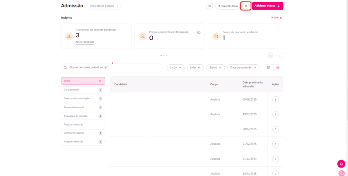
Task: Click the Candidato column header
Action: [x=121, y=84]
